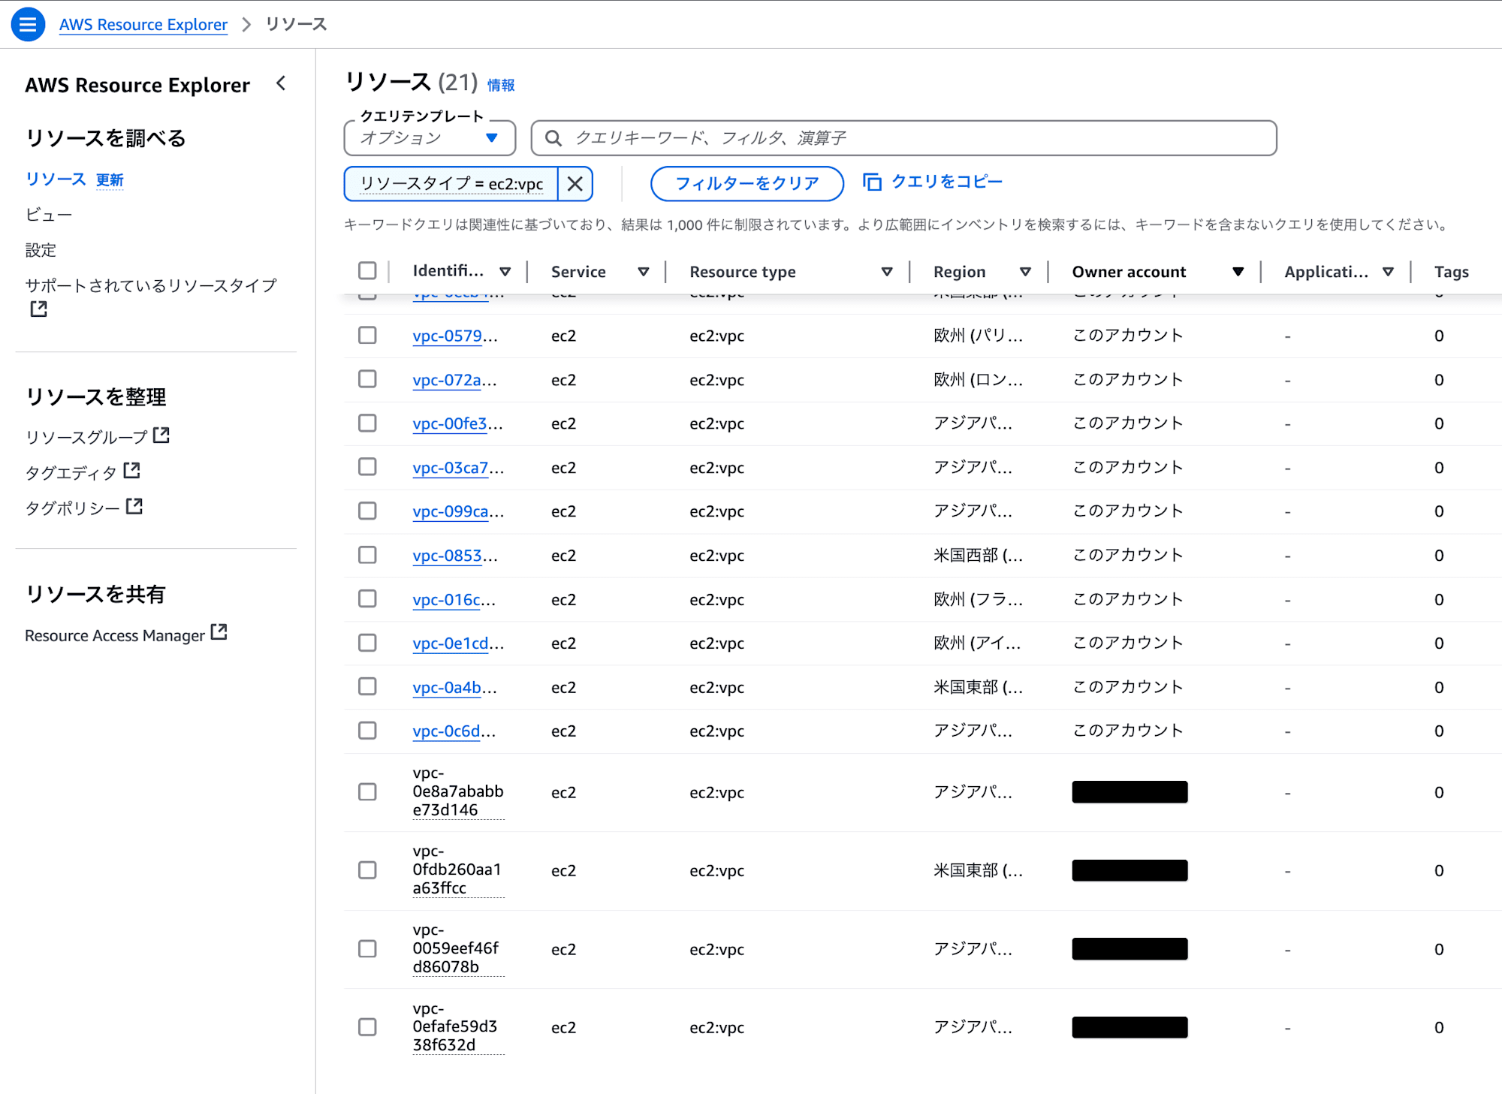
Task: Toggle the select-all checkbox in table header
Action: tap(367, 271)
